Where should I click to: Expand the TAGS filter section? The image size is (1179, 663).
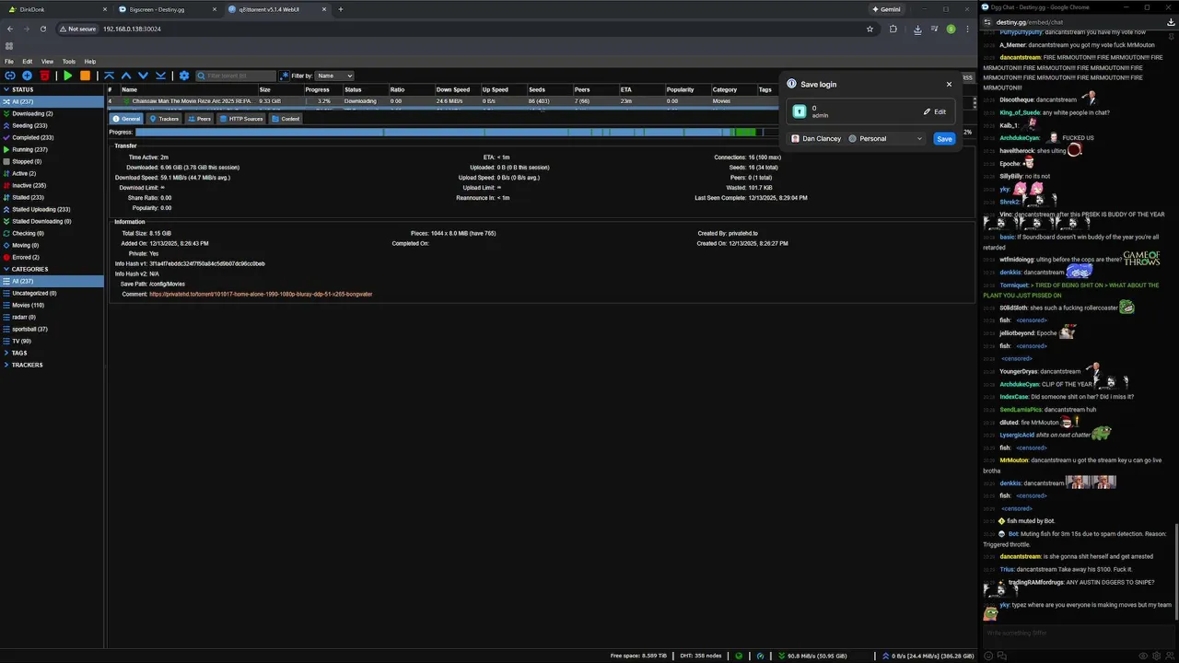click(x=6, y=353)
